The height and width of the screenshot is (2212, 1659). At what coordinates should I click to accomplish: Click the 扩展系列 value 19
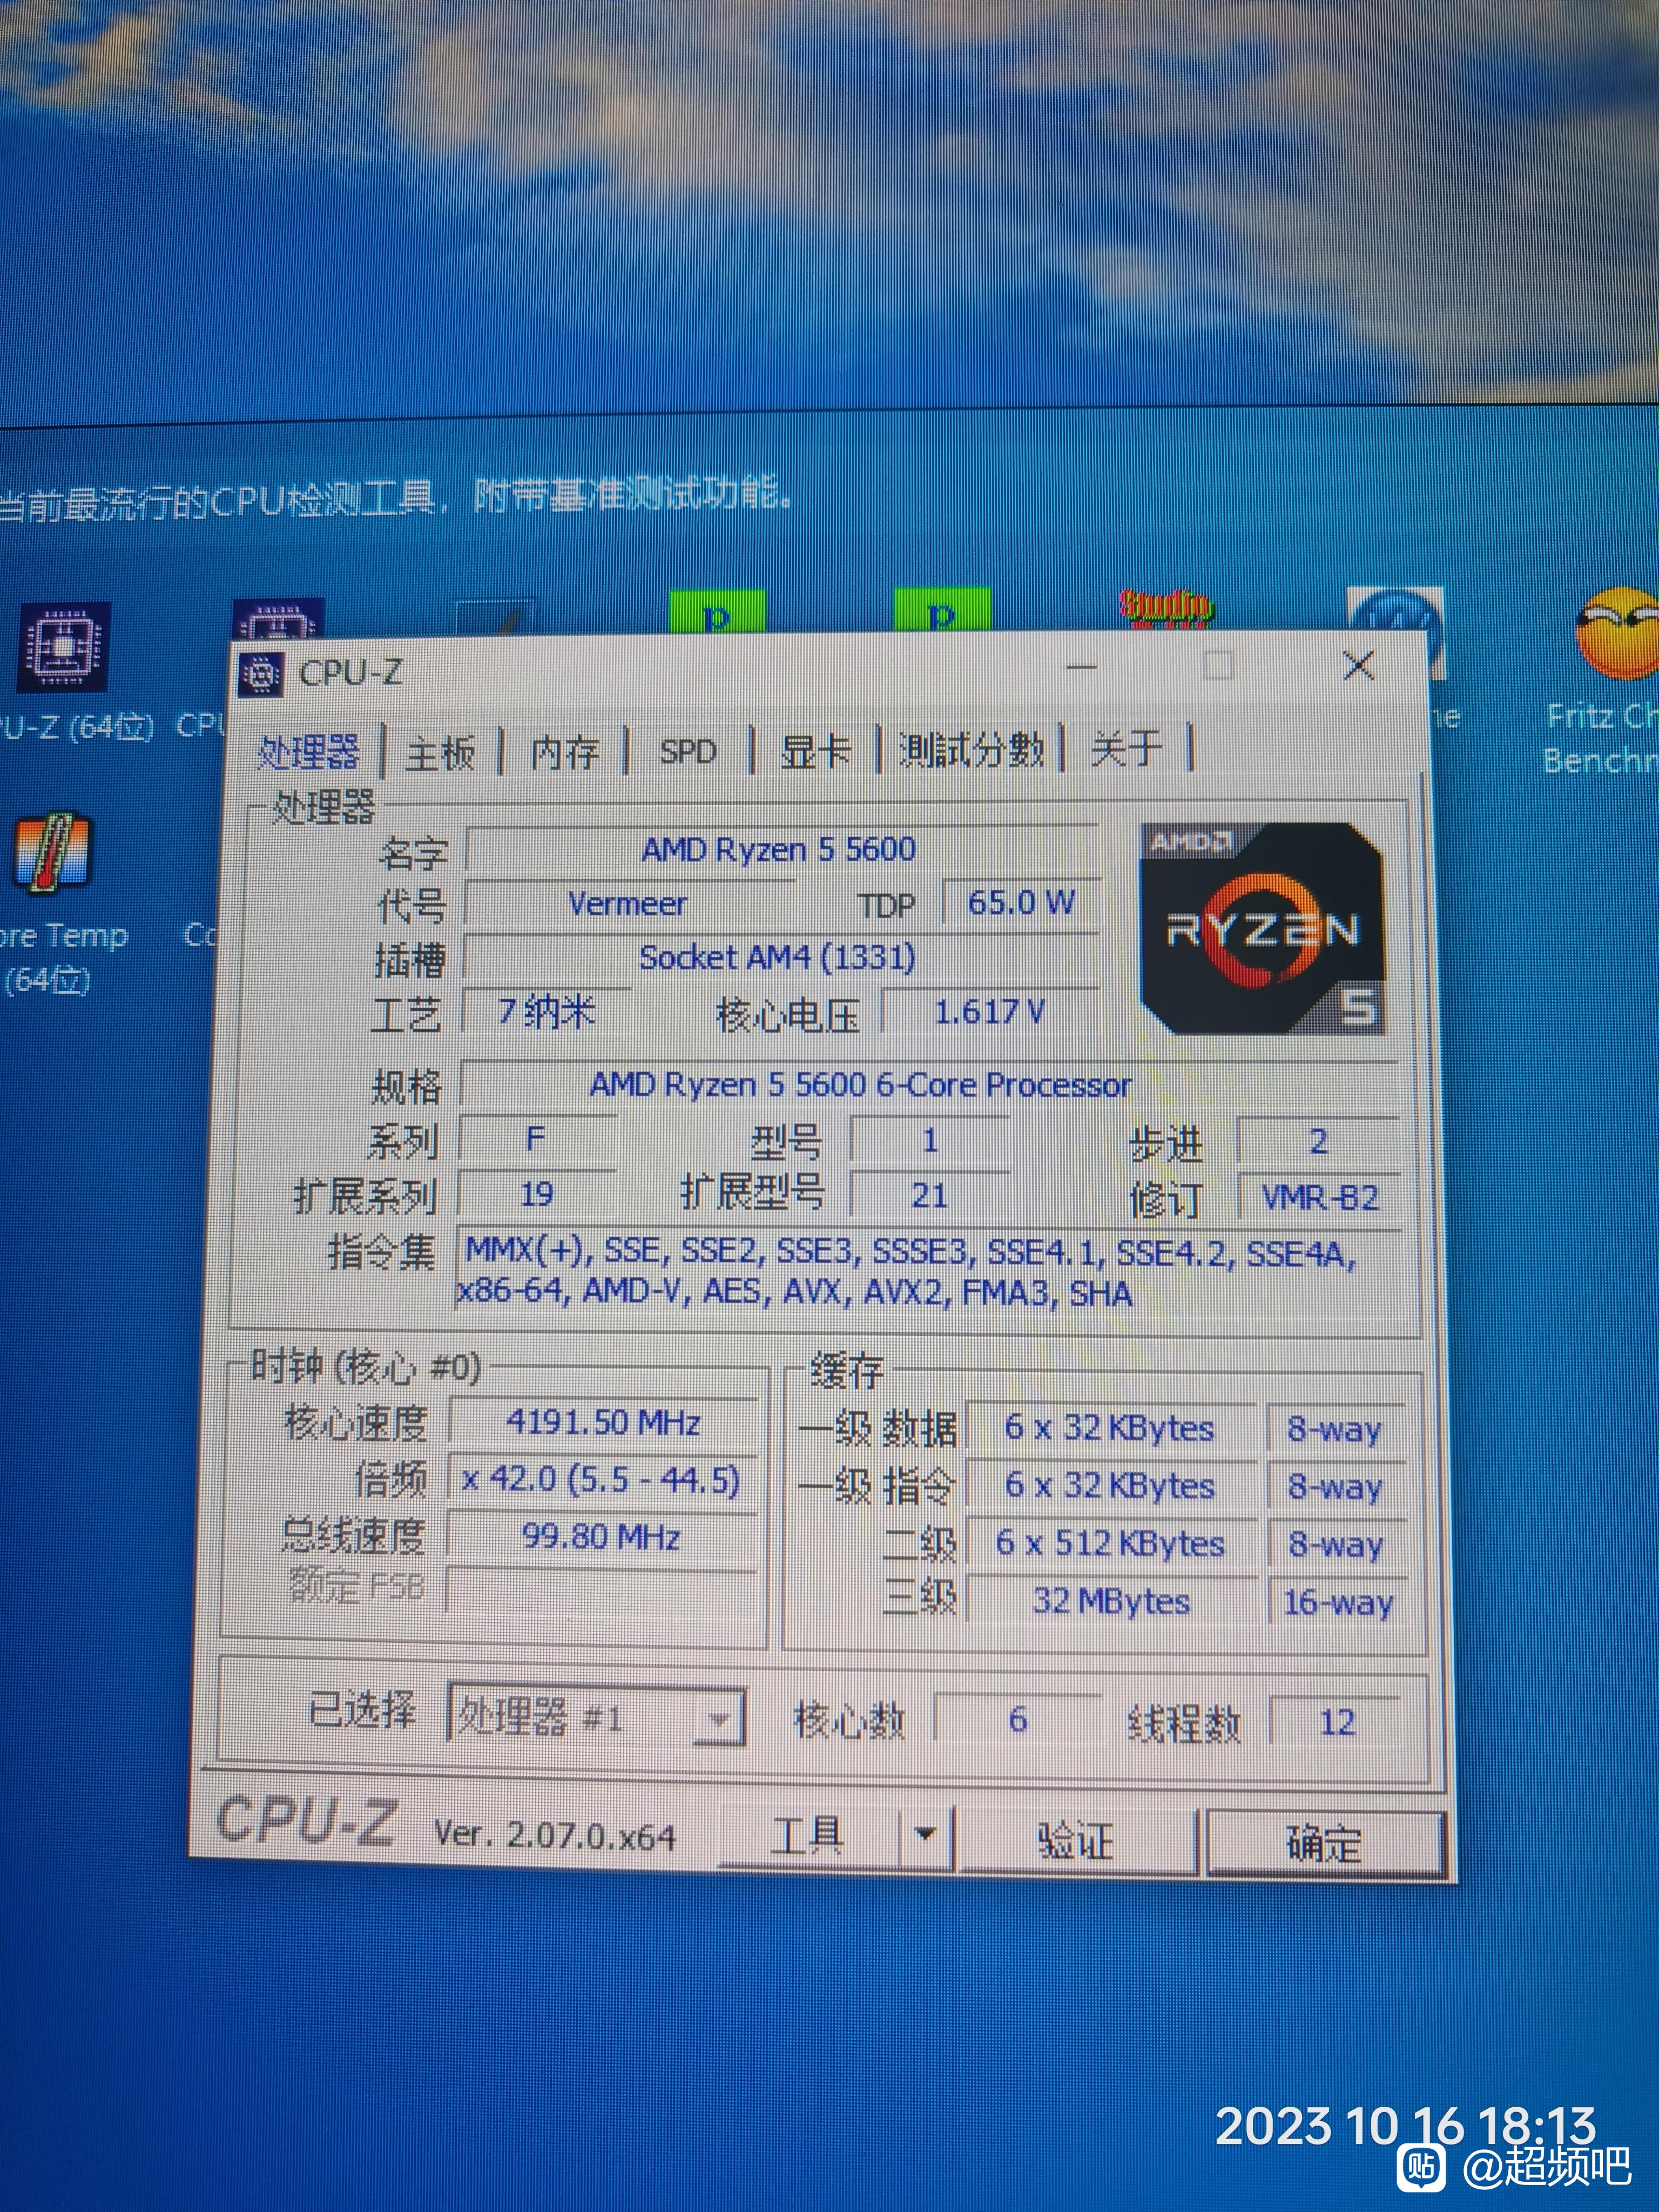click(537, 1195)
